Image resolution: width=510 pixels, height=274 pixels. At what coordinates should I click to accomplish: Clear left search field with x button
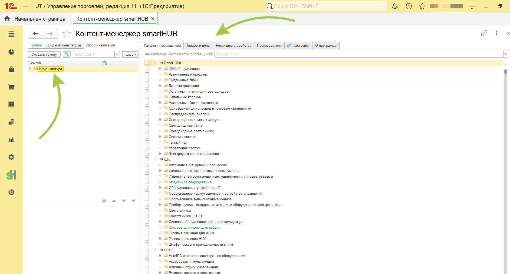pyautogui.click(x=117, y=54)
